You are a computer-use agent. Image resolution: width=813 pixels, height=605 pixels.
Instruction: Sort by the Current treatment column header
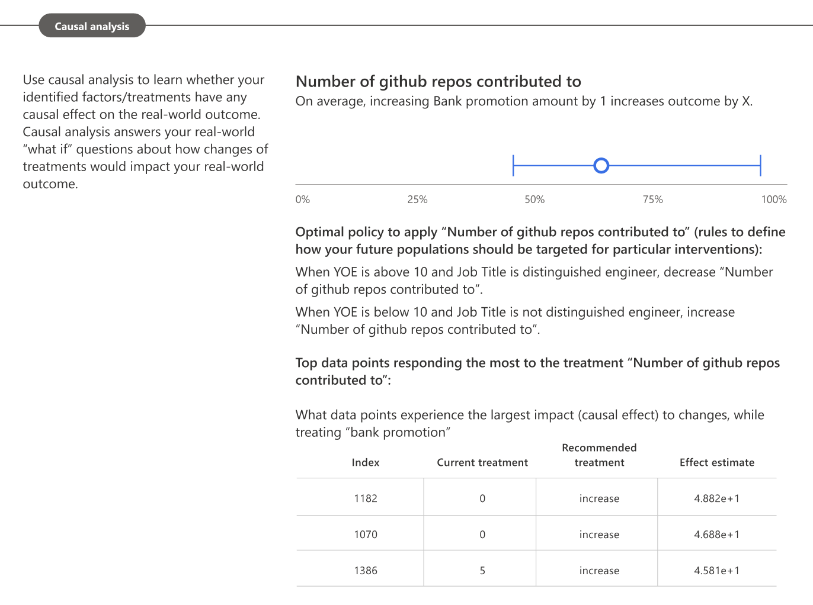click(x=482, y=462)
